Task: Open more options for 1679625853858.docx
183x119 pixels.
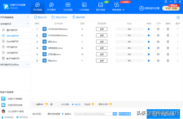Action: [178, 29]
